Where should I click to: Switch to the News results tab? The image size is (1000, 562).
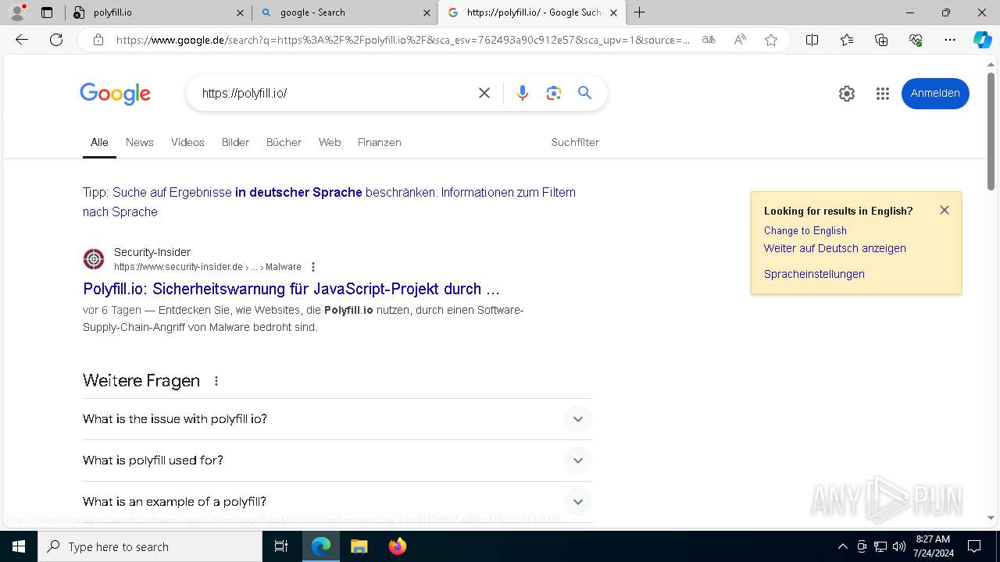click(x=140, y=142)
